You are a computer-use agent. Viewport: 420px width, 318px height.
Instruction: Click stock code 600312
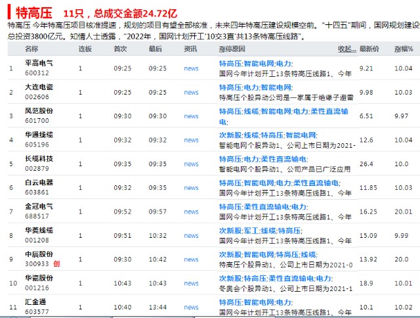pyautogui.click(x=37, y=73)
